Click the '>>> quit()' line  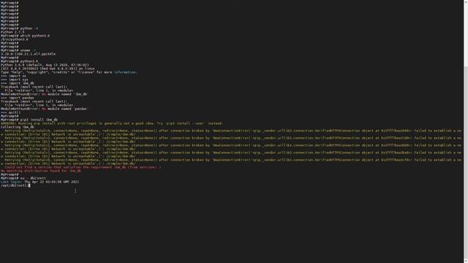click(x=11, y=113)
